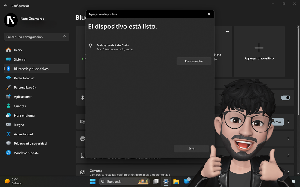Close the Agregar un dispositivo dialog

click(x=209, y=14)
